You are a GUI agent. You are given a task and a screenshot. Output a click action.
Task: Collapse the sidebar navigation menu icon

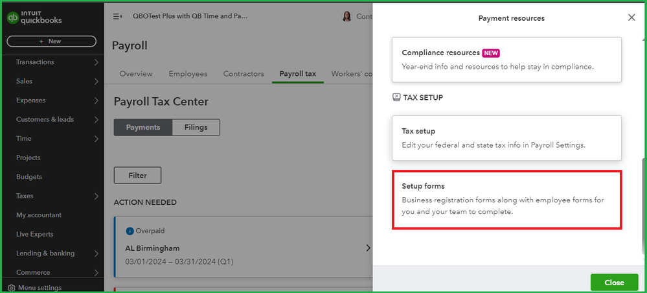tap(117, 17)
